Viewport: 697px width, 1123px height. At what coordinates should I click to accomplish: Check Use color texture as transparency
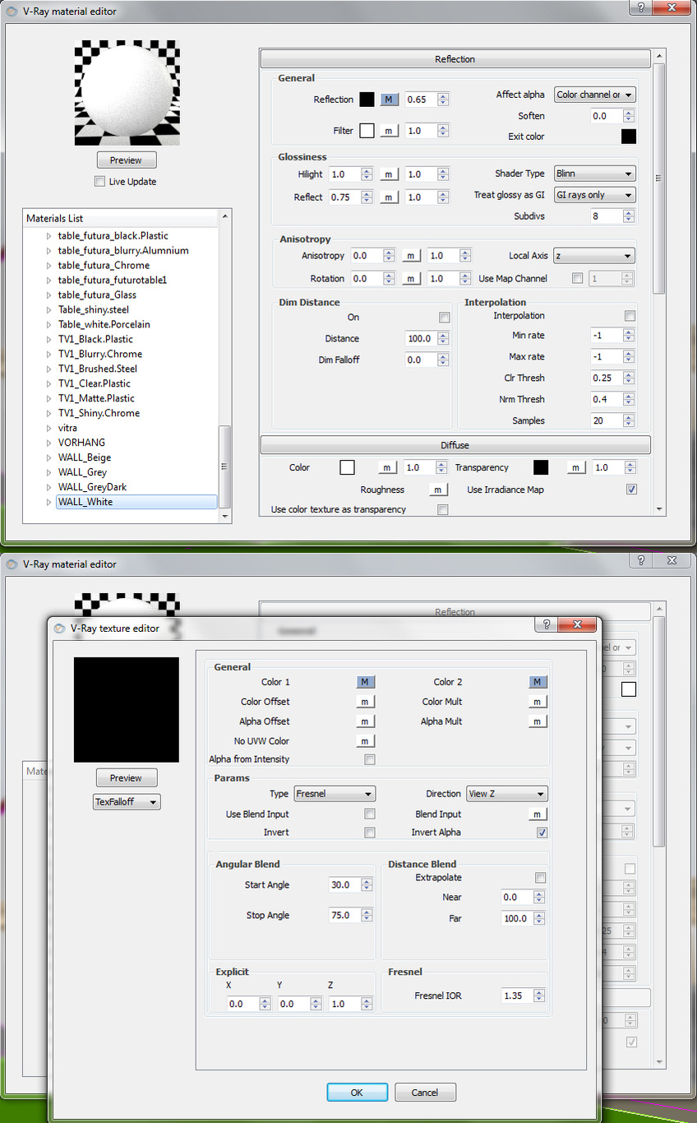pos(443,510)
